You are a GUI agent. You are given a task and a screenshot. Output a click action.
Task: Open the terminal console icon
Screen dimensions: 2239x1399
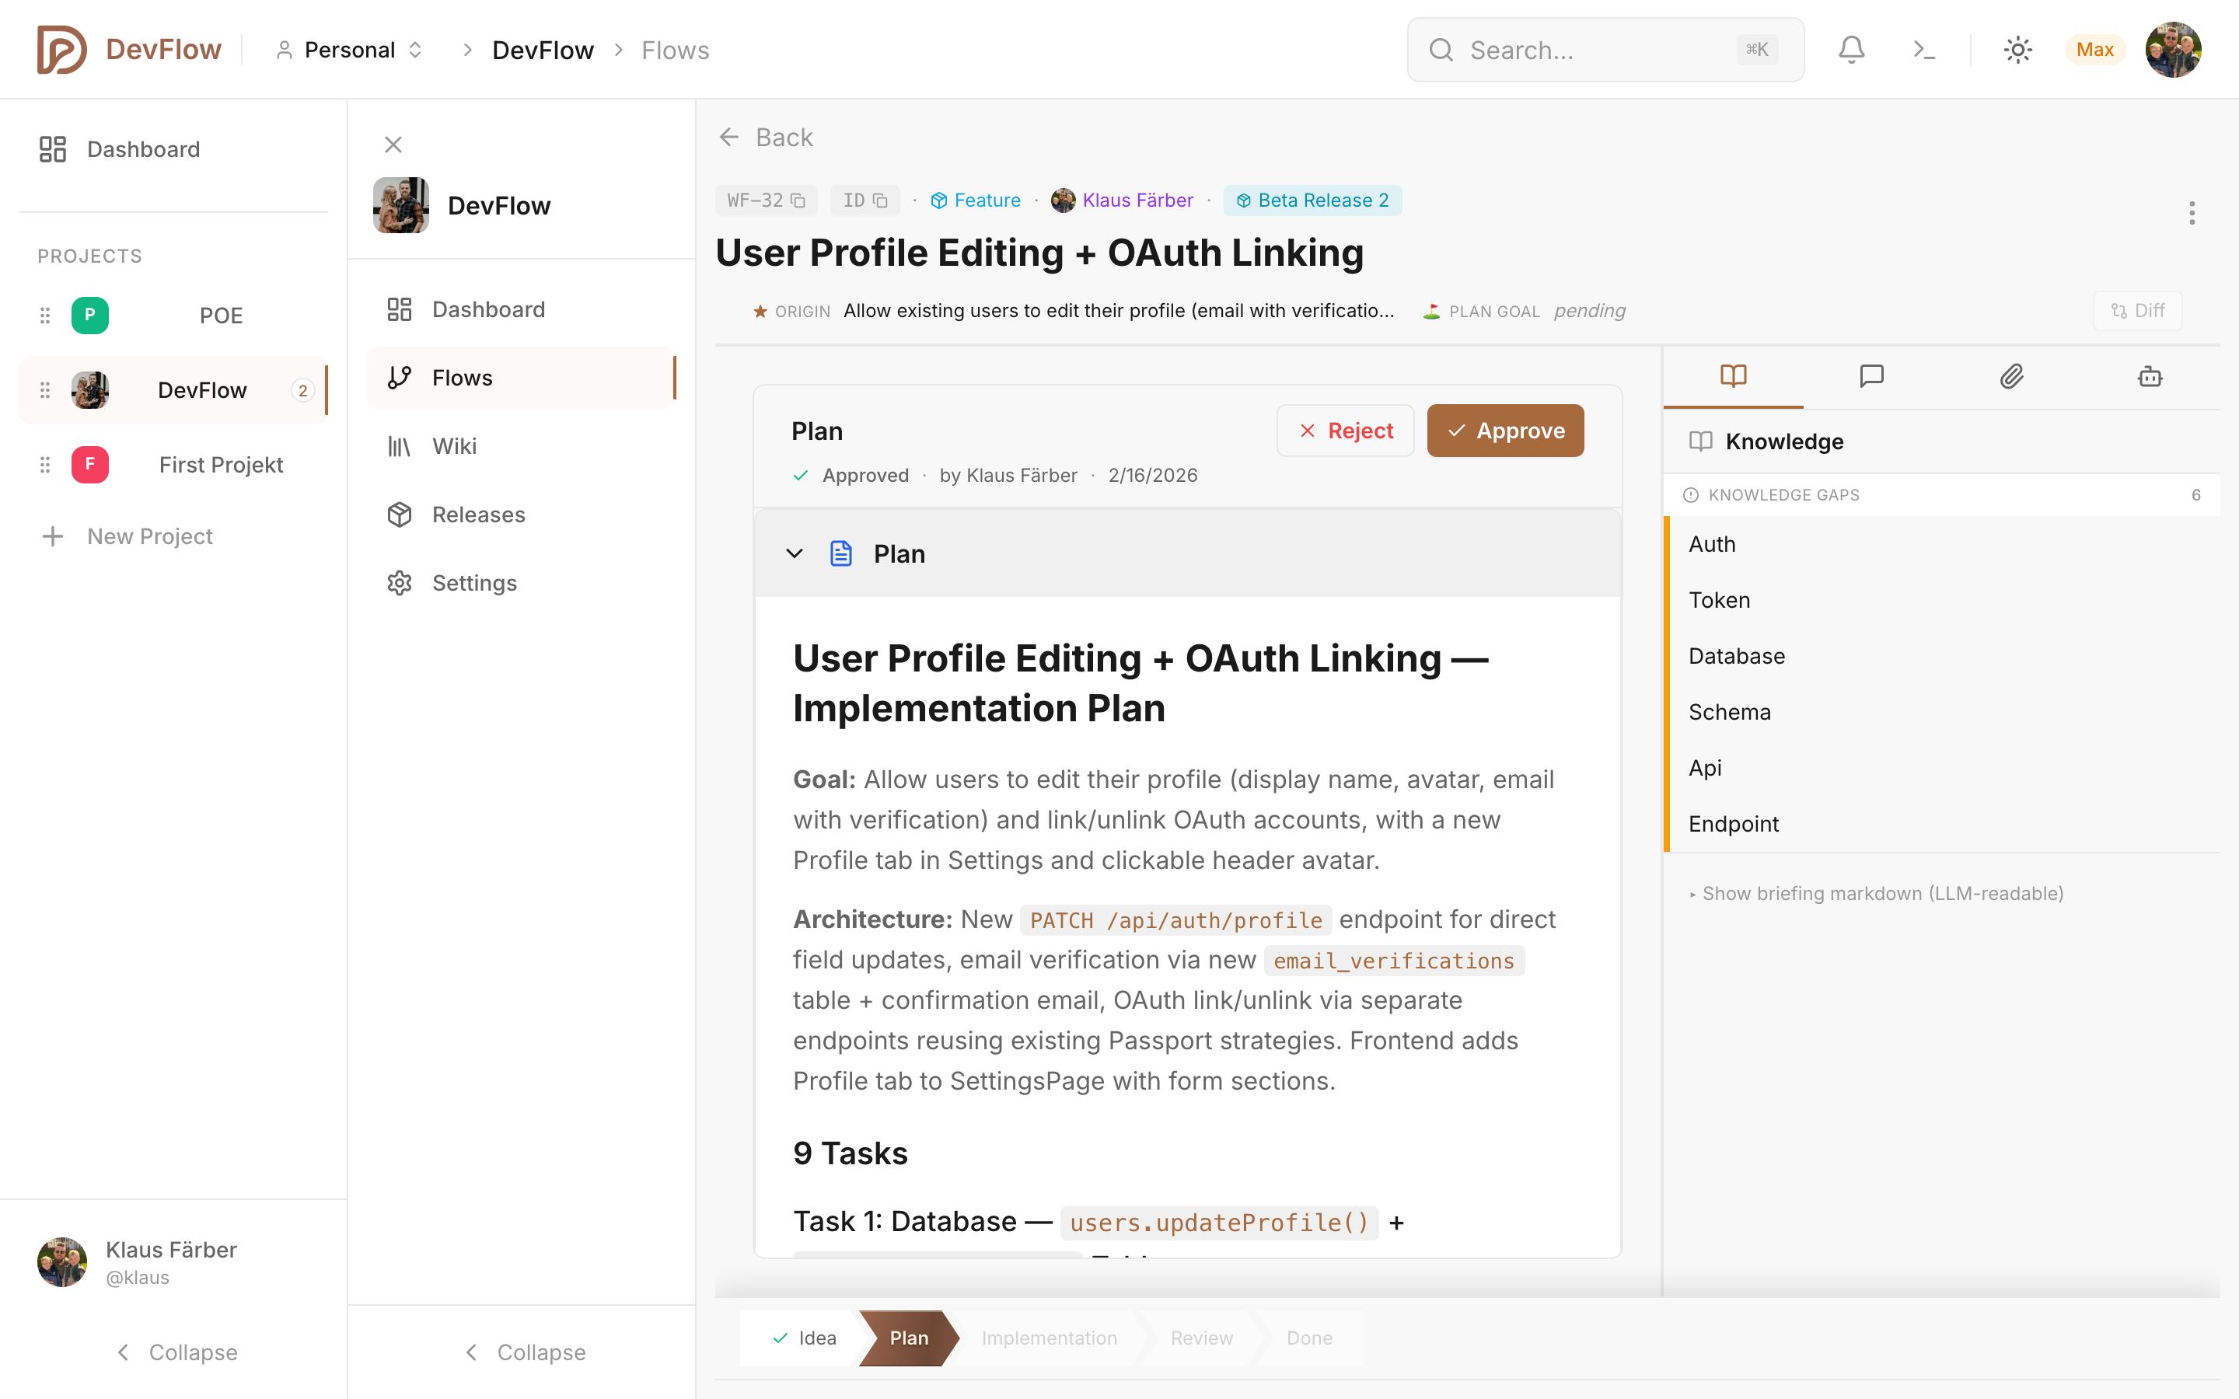[1923, 50]
